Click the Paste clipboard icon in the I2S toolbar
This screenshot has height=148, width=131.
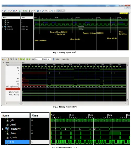point(8,59)
